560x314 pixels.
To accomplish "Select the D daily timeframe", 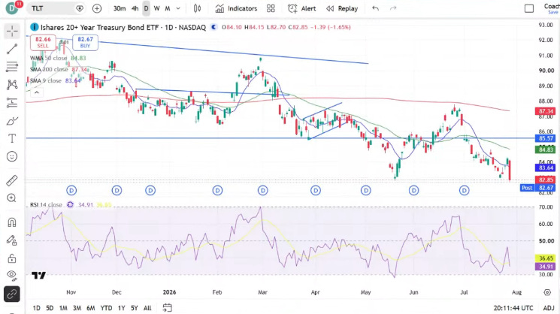I will (x=146, y=8).
